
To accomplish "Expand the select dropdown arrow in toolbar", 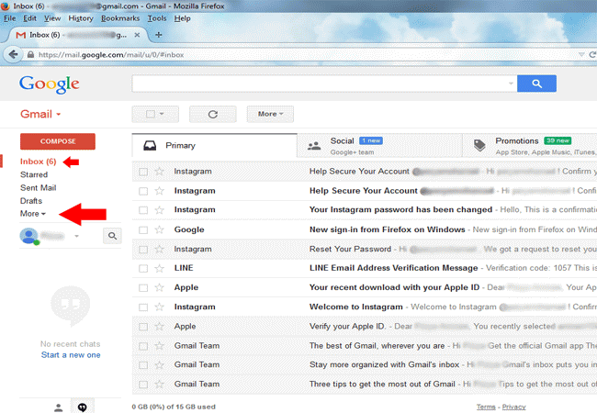I will (162, 114).
